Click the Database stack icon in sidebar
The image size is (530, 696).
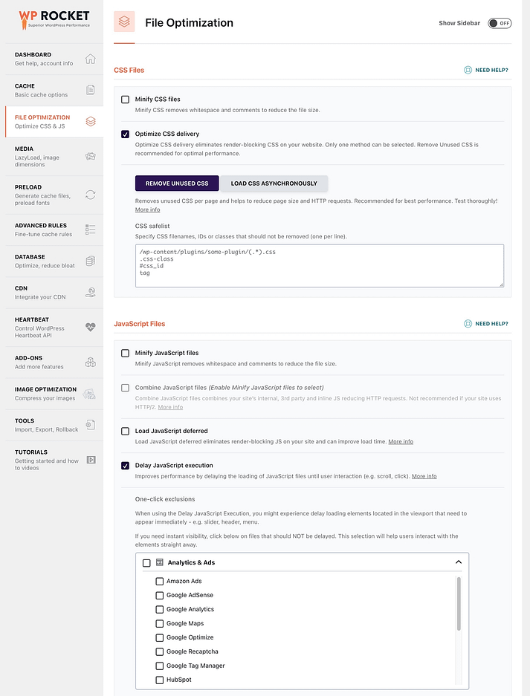(90, 261)
